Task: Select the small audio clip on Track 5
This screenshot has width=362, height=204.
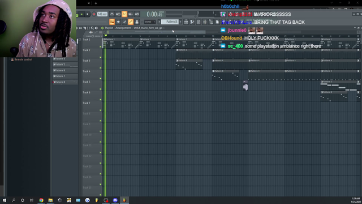Action: tap(245, 86)
